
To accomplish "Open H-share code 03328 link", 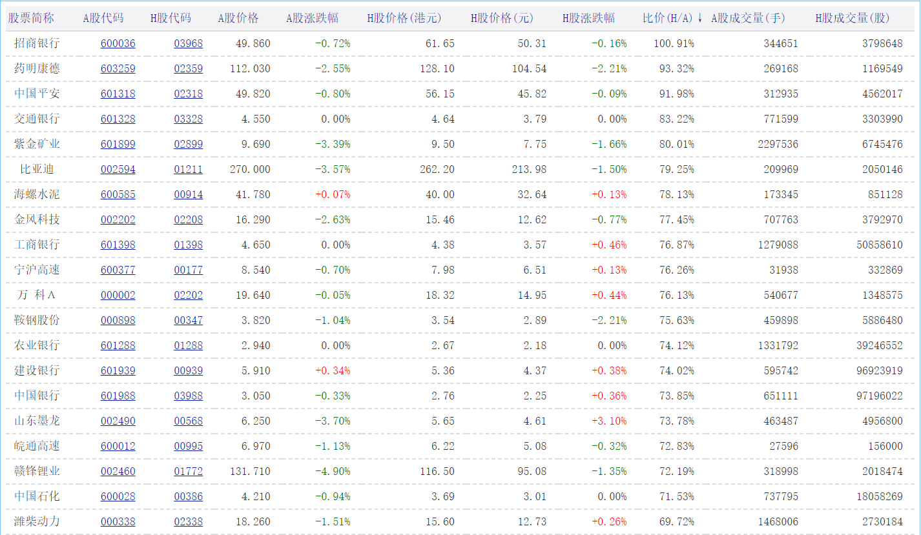I will pyautogui.click(x=189, y=119).
